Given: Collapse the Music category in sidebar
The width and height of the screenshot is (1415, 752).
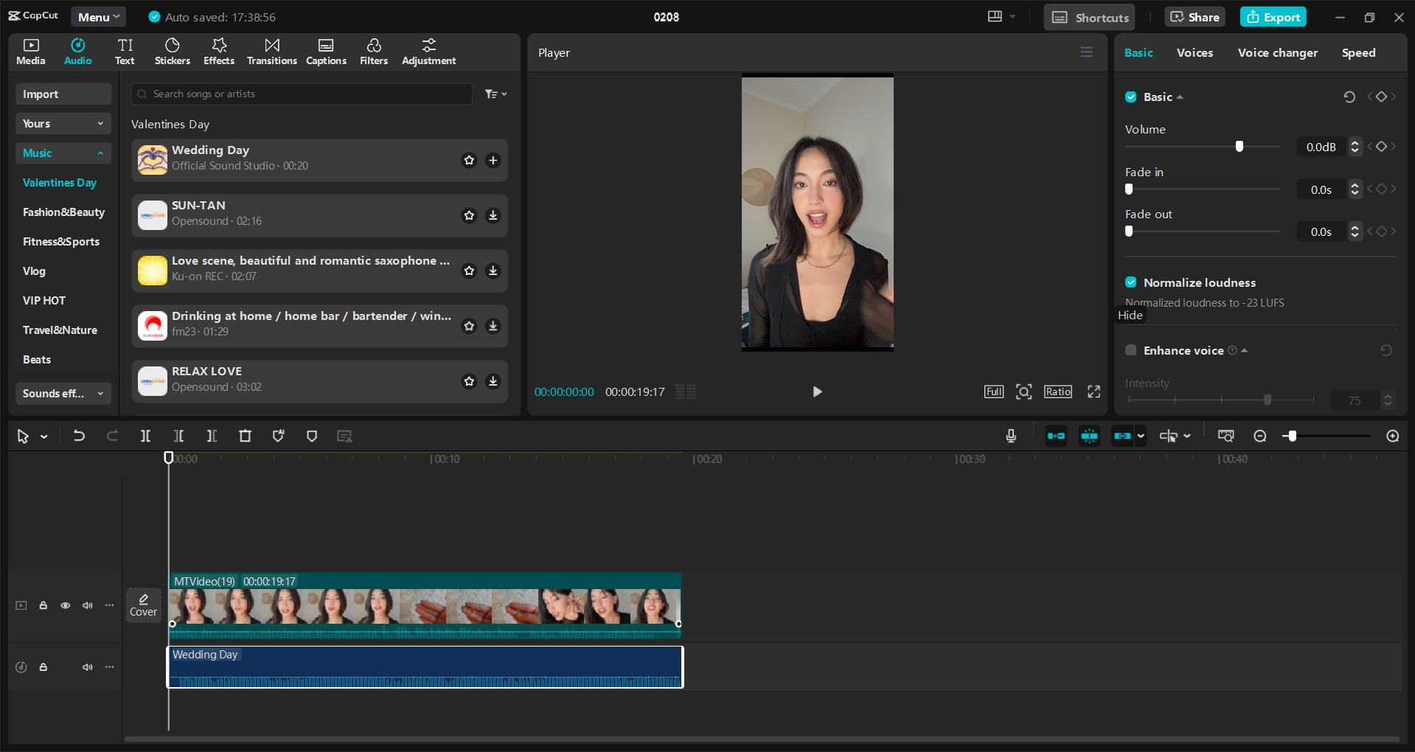Looking at the screenshot, I should point(101,153).
